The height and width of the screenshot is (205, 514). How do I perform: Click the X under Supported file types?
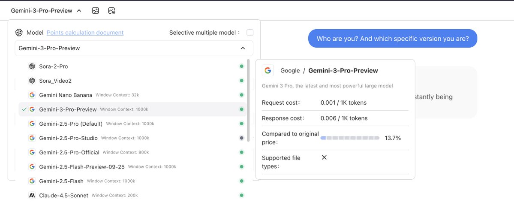point(324,157)
